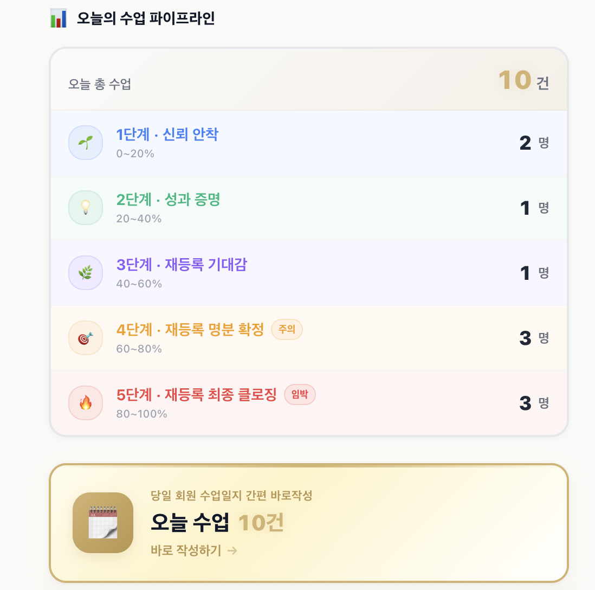The height and width of the screenshot is (590, 595).
Task: Select the fire icon for stage 5
Action: [x=85, y=403]
